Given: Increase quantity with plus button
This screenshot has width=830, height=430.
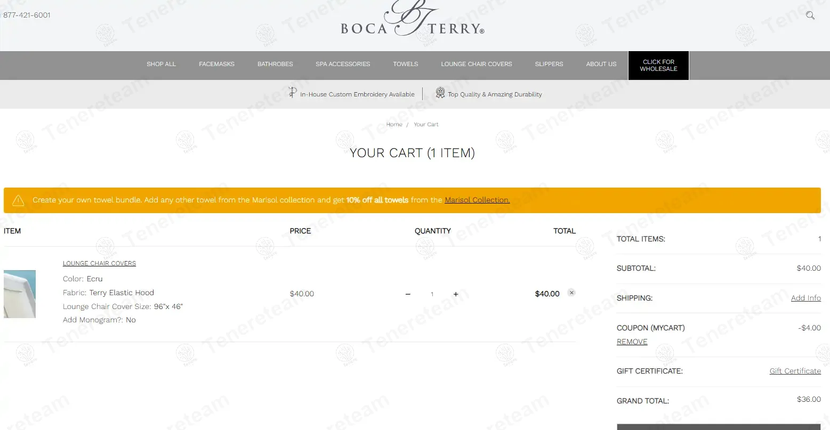Looking at the screenshot, I should (456, 294).
